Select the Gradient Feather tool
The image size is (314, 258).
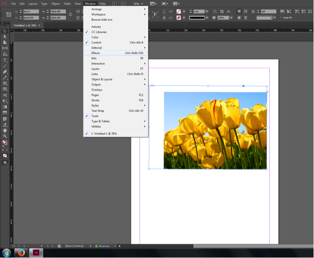(x=5, y=113)
